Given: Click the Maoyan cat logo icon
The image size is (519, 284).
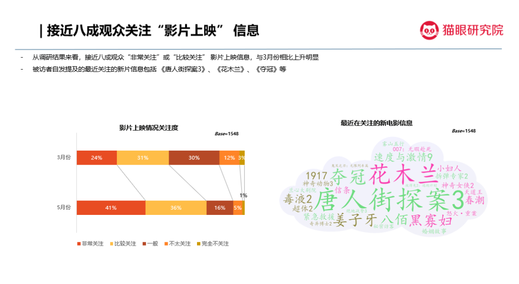Looking at the screenshot, I should click(429, 31).
